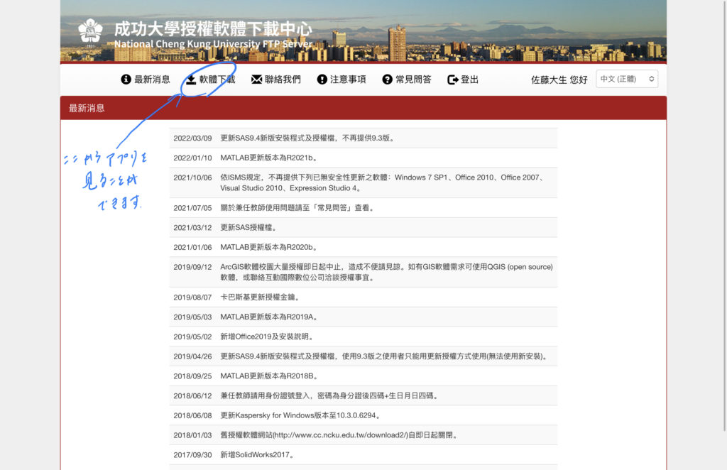Click the 2018/06/08 Kaspersky update entry

[x=270, y=415]
